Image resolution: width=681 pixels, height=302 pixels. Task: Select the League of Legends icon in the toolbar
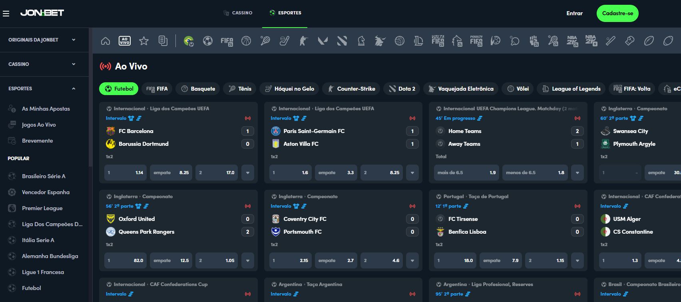pyautogui.click(x=419, y=41)
